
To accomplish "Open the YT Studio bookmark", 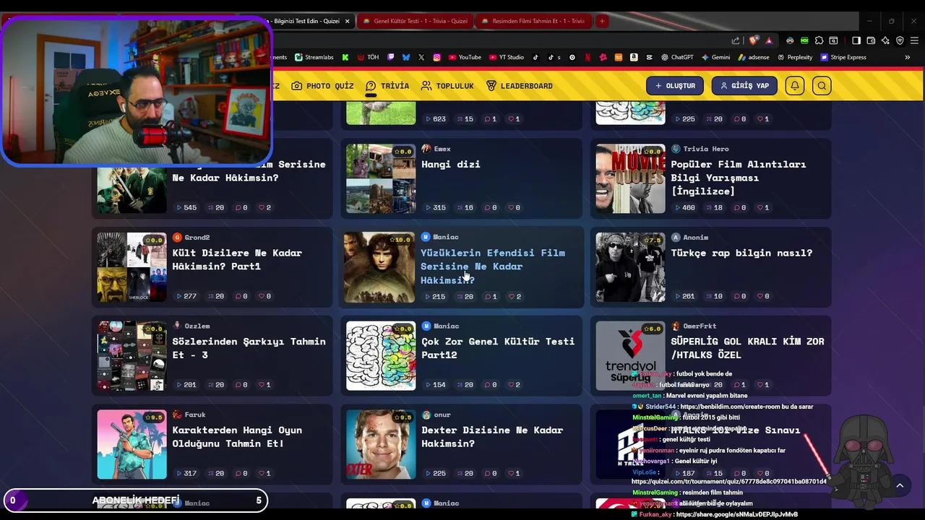I will pyautogui.click(x=507, y=57).
